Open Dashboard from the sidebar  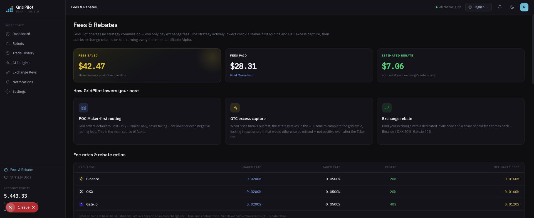click(x=33, y=34)
